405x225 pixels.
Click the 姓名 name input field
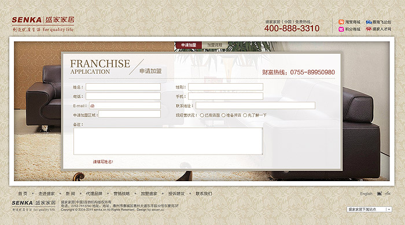pyautogui.click(x=123, y=87)
